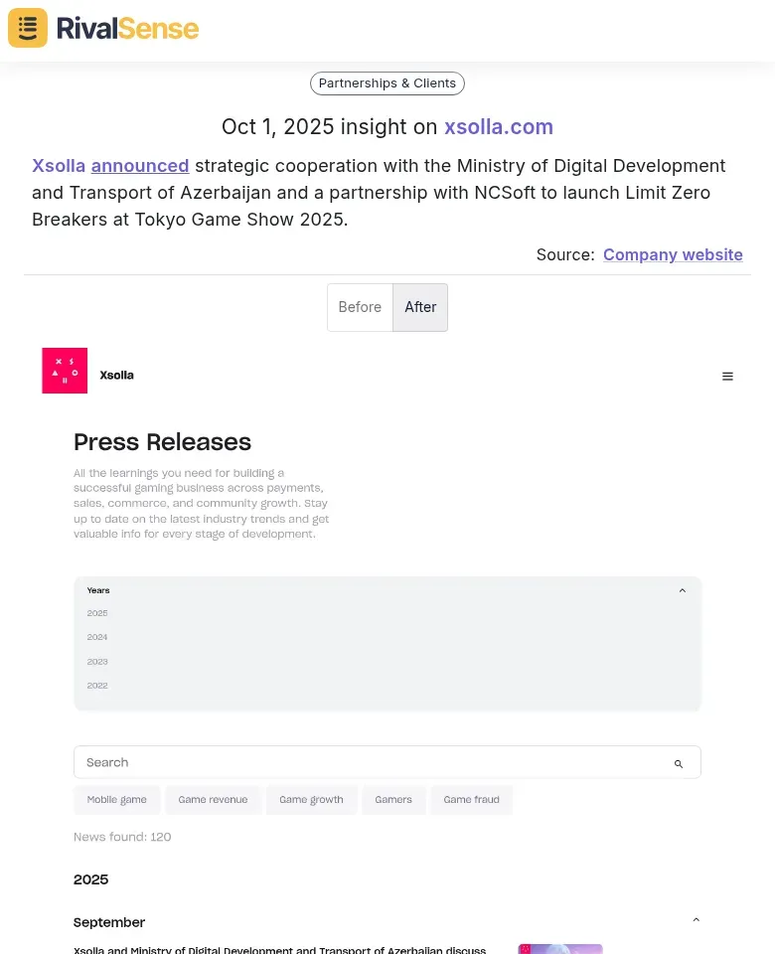The width and height of the screenshot is (775, 954).
Task: Filter by the Mobile game tag
Action: click(116, 799)
